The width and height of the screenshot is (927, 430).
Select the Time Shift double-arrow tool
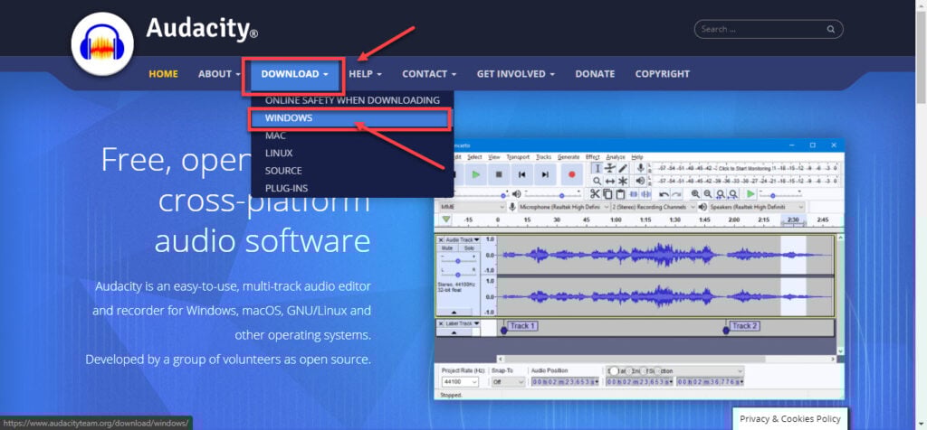[x=610, y=181]
